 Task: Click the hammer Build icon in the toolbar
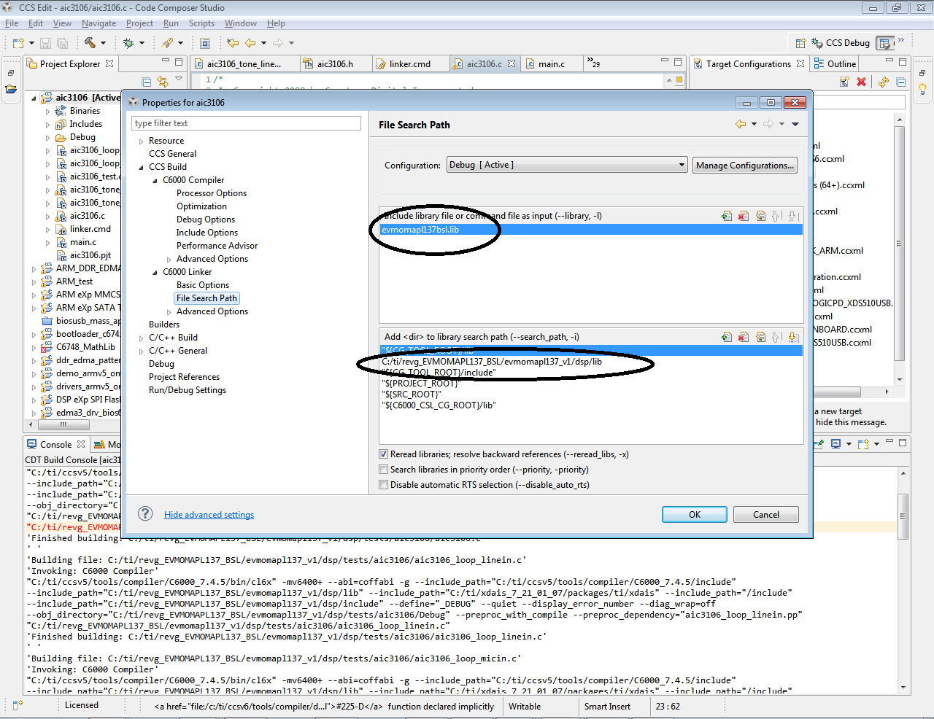click(90, 43)
